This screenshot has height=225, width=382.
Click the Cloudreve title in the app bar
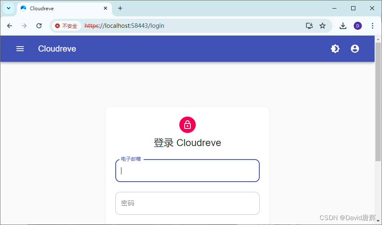pyautogui.click(x=57, y=49)
